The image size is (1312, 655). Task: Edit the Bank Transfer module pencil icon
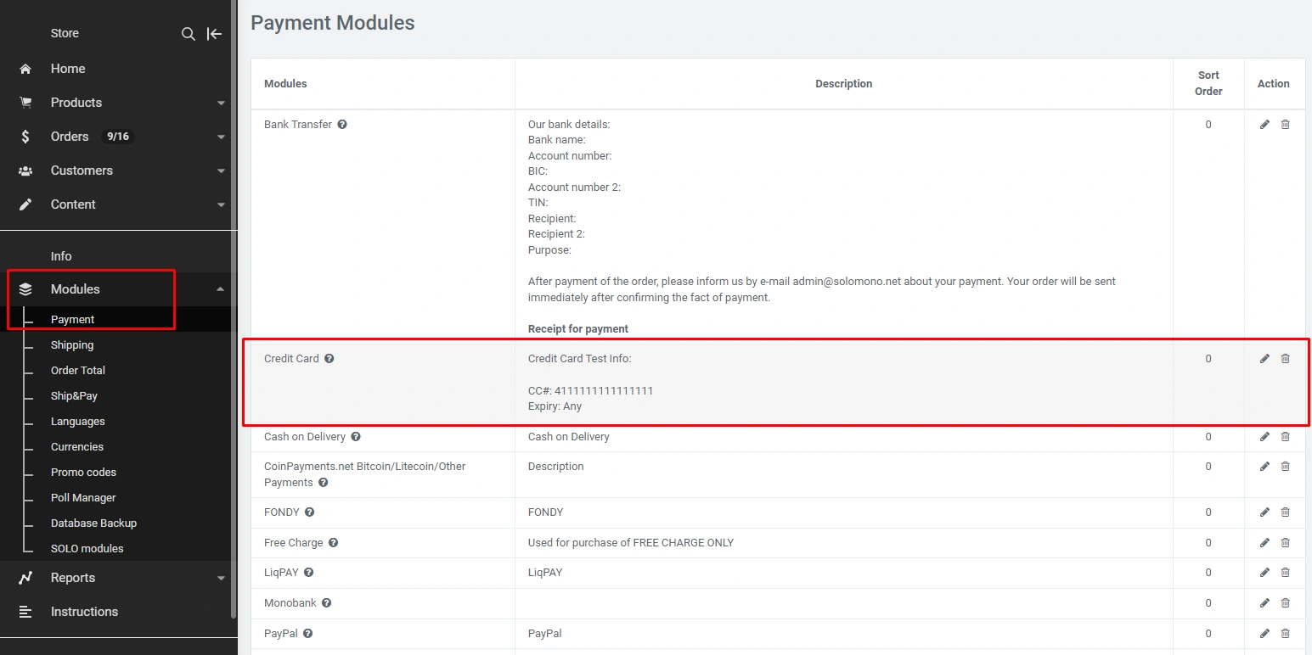click(1264, 125)
